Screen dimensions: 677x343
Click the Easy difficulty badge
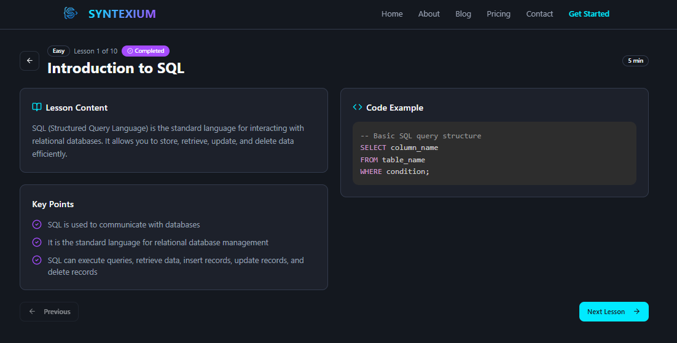click(59, 51)
